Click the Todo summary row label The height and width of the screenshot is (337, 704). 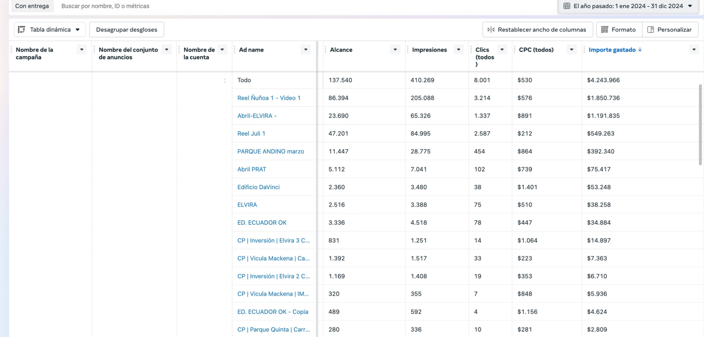pyautogui.click(x=244, y=80)
